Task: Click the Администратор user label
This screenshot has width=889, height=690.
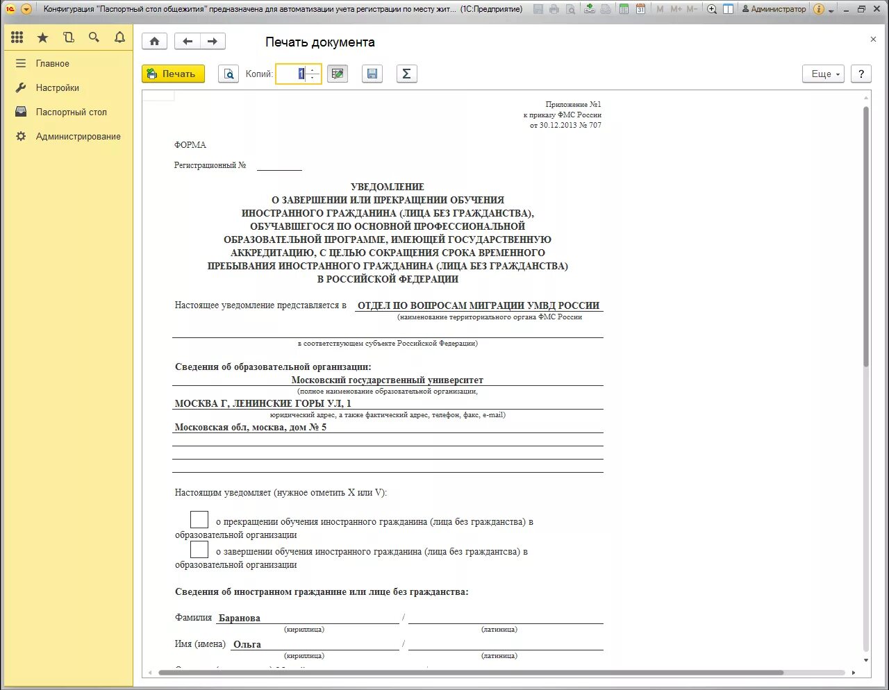Action: [x=774, y=9]
